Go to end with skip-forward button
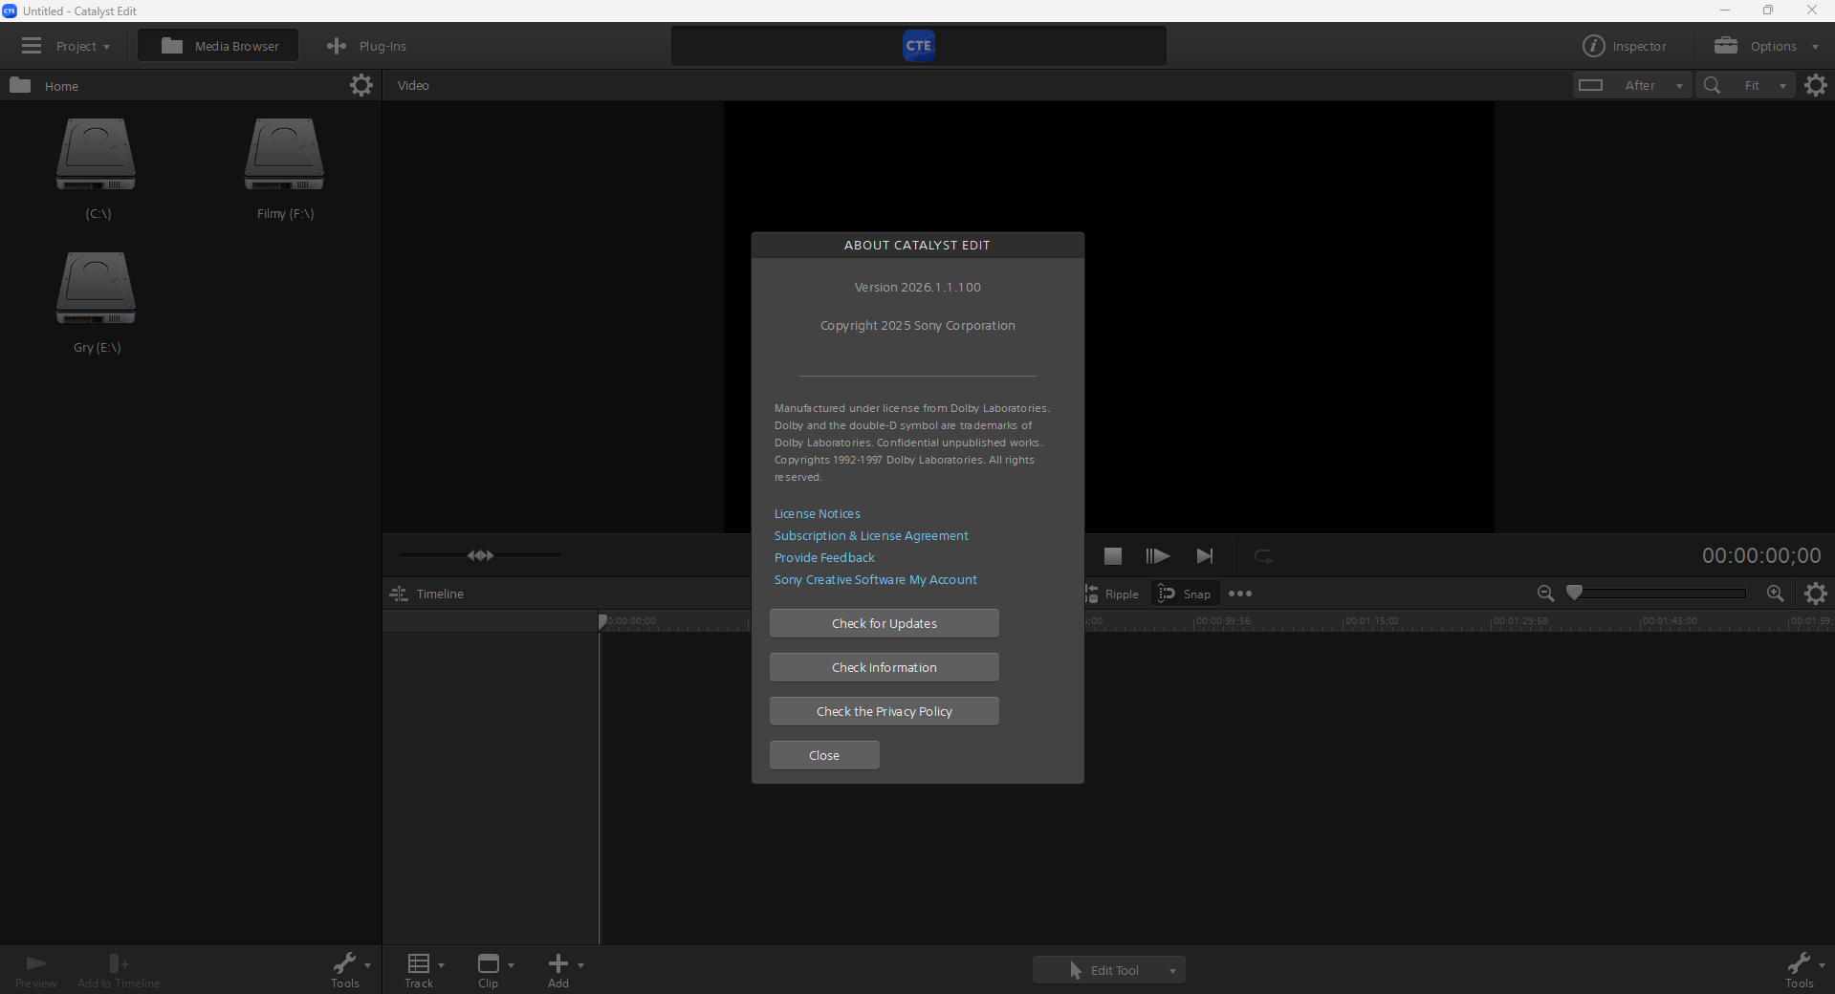Screen dimensions: 1835x994 click(x=1205, y=555)
